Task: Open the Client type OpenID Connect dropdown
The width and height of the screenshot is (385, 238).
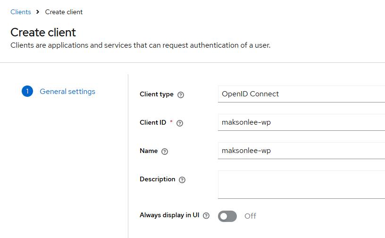Action: tap(301, 94)
